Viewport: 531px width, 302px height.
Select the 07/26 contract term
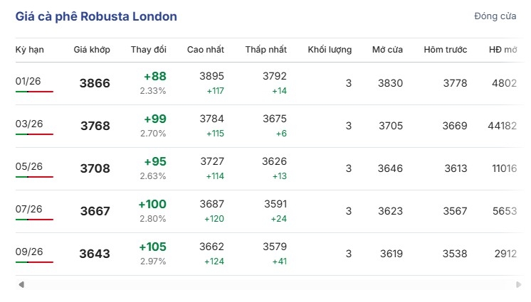click(29, 209)
